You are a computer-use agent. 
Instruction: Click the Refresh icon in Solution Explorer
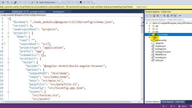point(168,16)
